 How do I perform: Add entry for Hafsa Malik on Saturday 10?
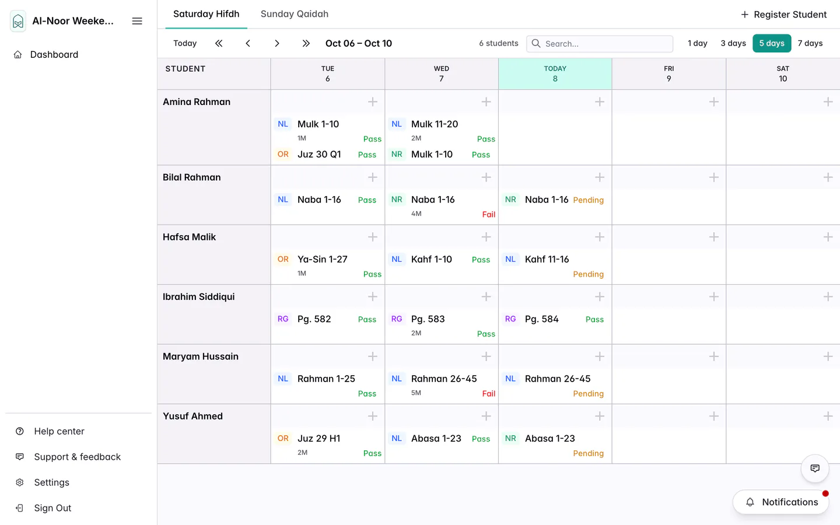point(828,237)
